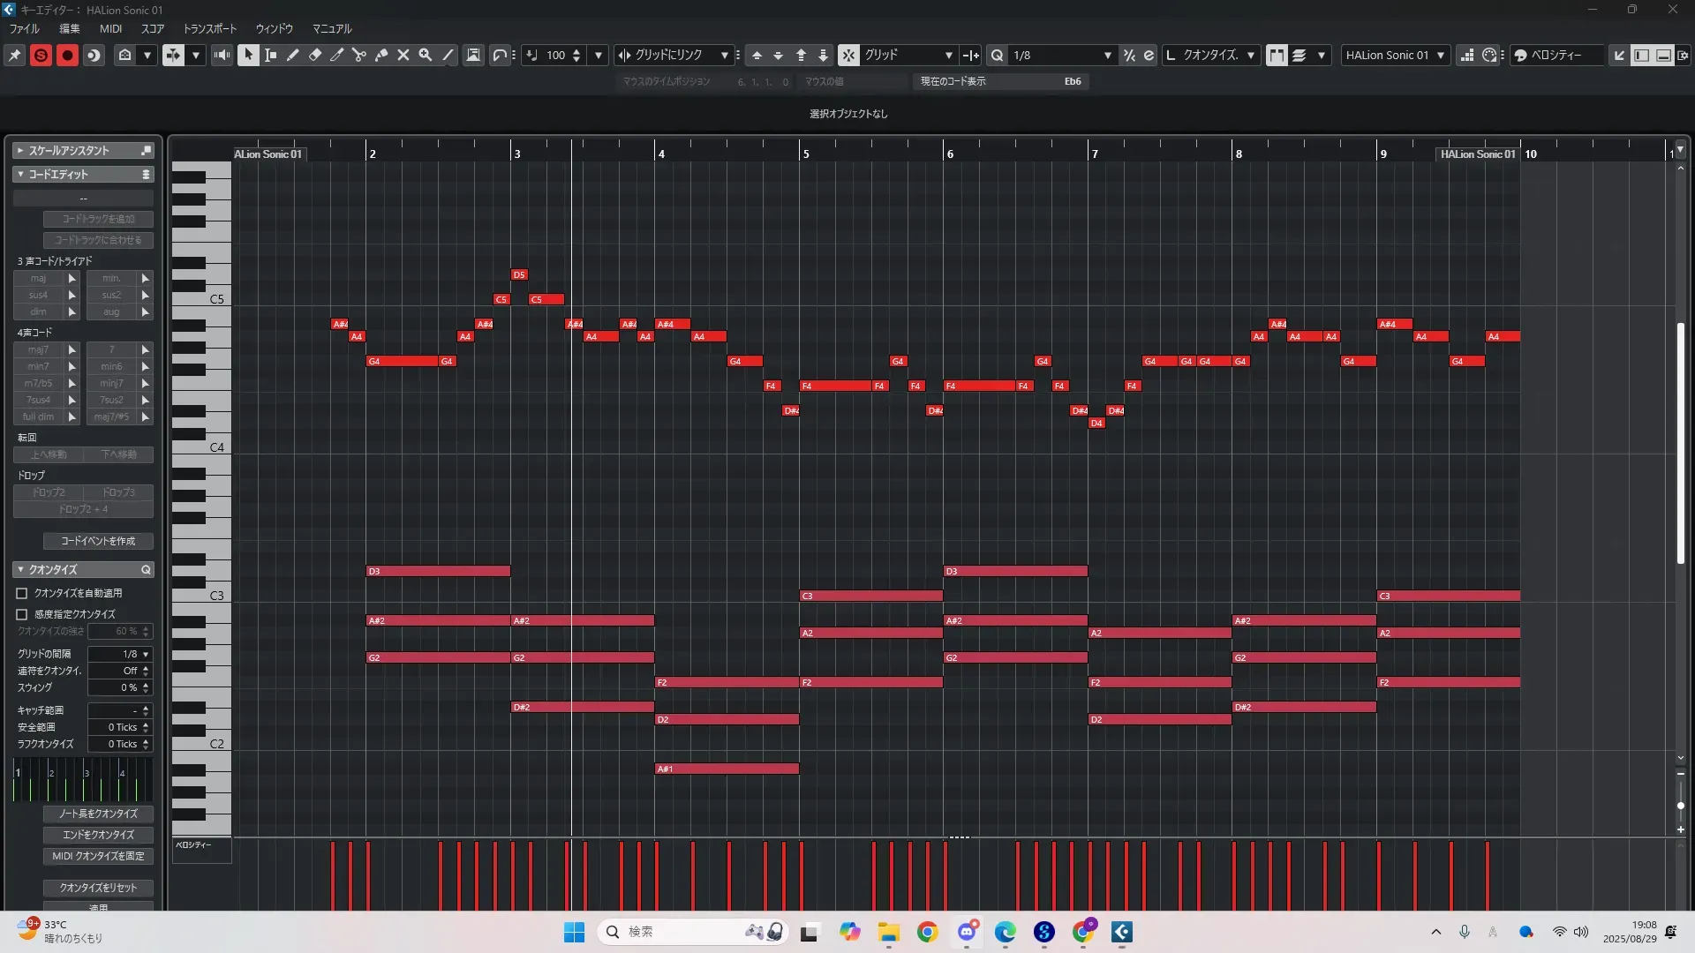The width and height of the screenshot is (1695, 953).
Task: Click the Create Chord Event button (コードイベントを作成)
Action: pos(98,541)
